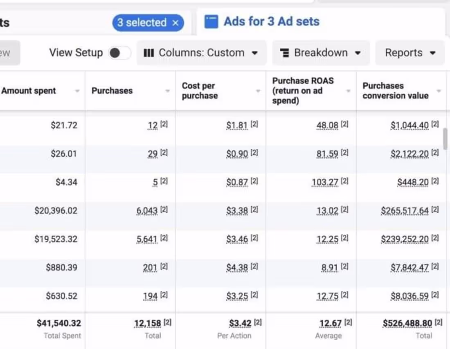This screenshot has width=450, height=349.
Task: Click the 12,158 total purchases value
Action: click(147, 324)
